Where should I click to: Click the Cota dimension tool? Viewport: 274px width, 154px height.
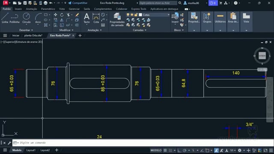96,18
